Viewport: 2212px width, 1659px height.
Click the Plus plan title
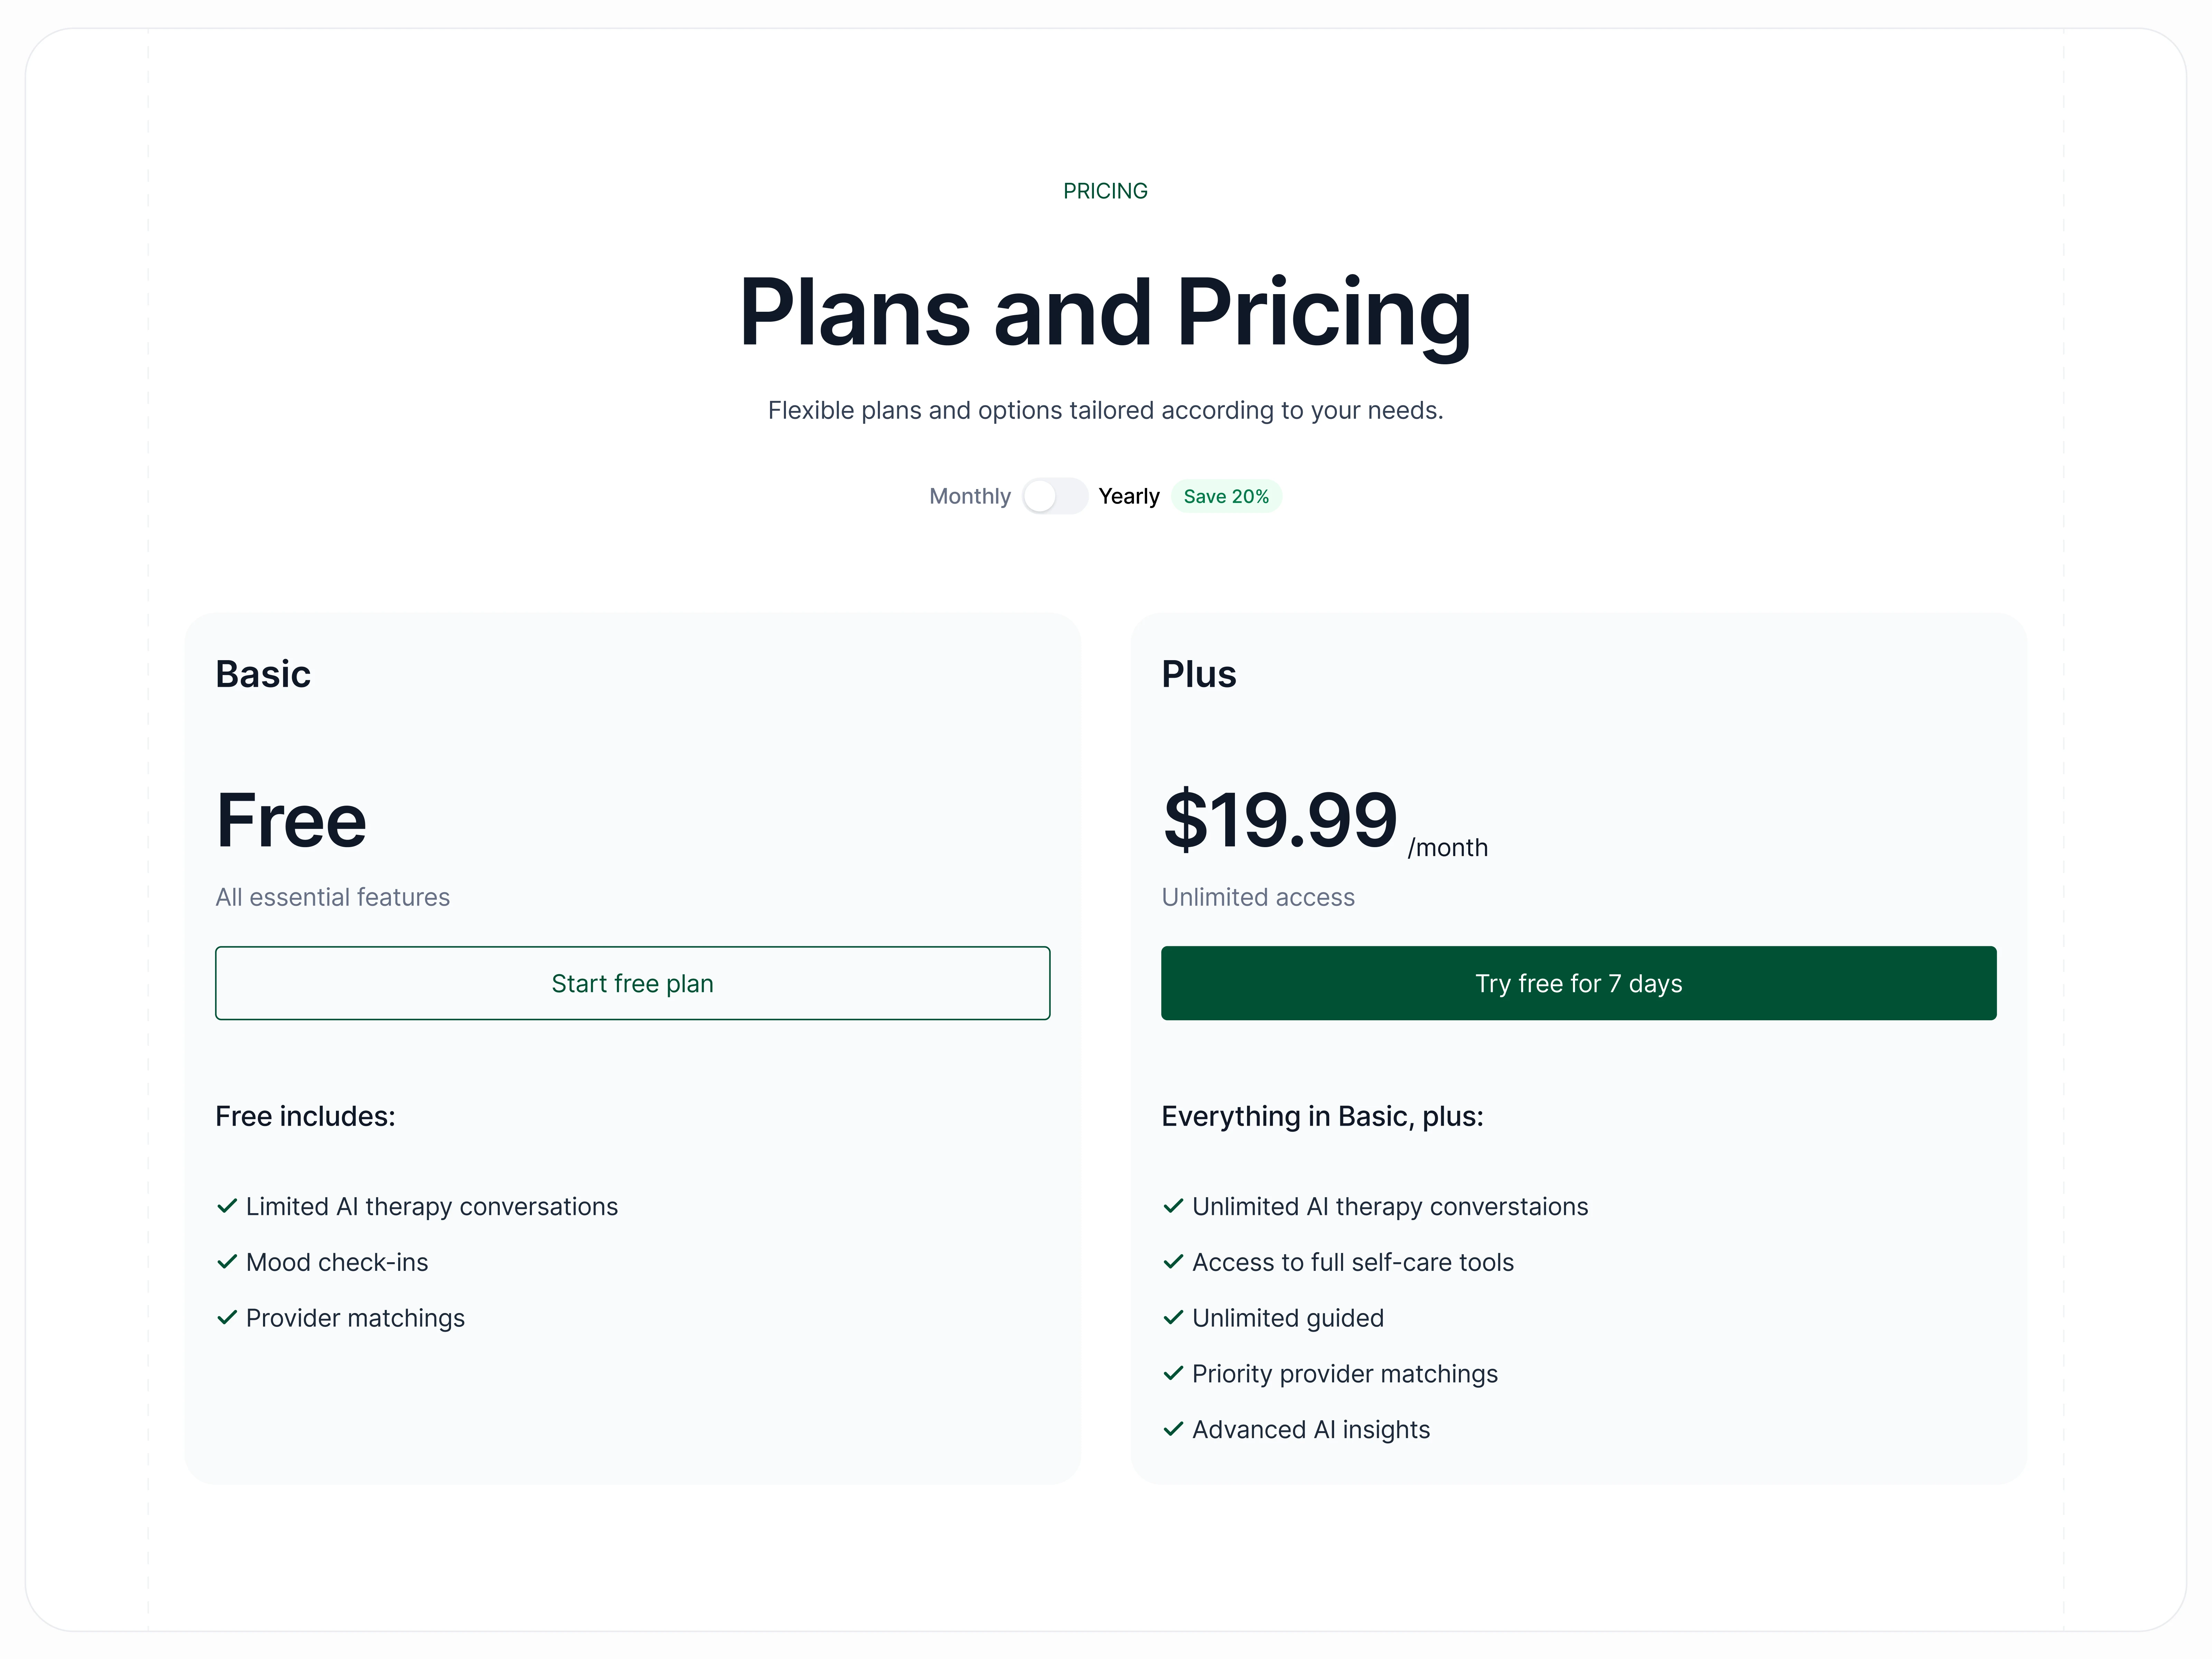(x=1198, y=674)
